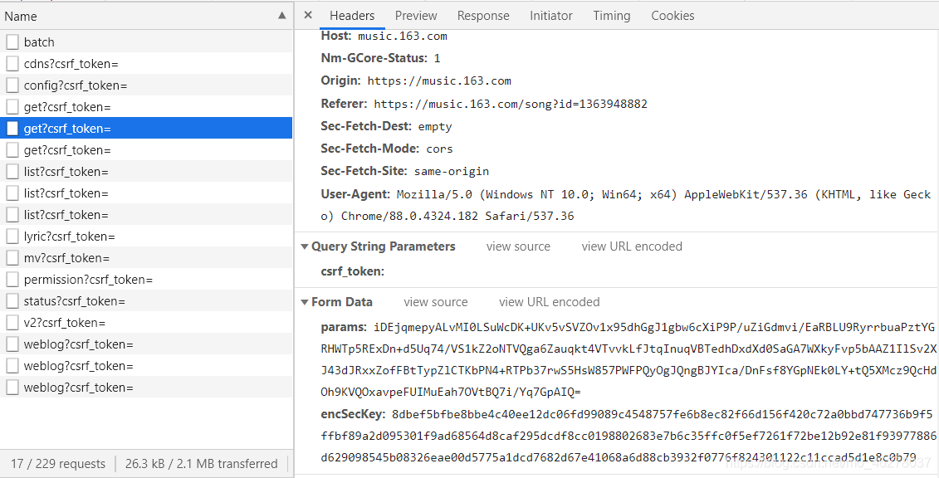Screen dimensions: 939x478
Task: Select the v2?csrf_token= request
Action: (x=146, y=323)
